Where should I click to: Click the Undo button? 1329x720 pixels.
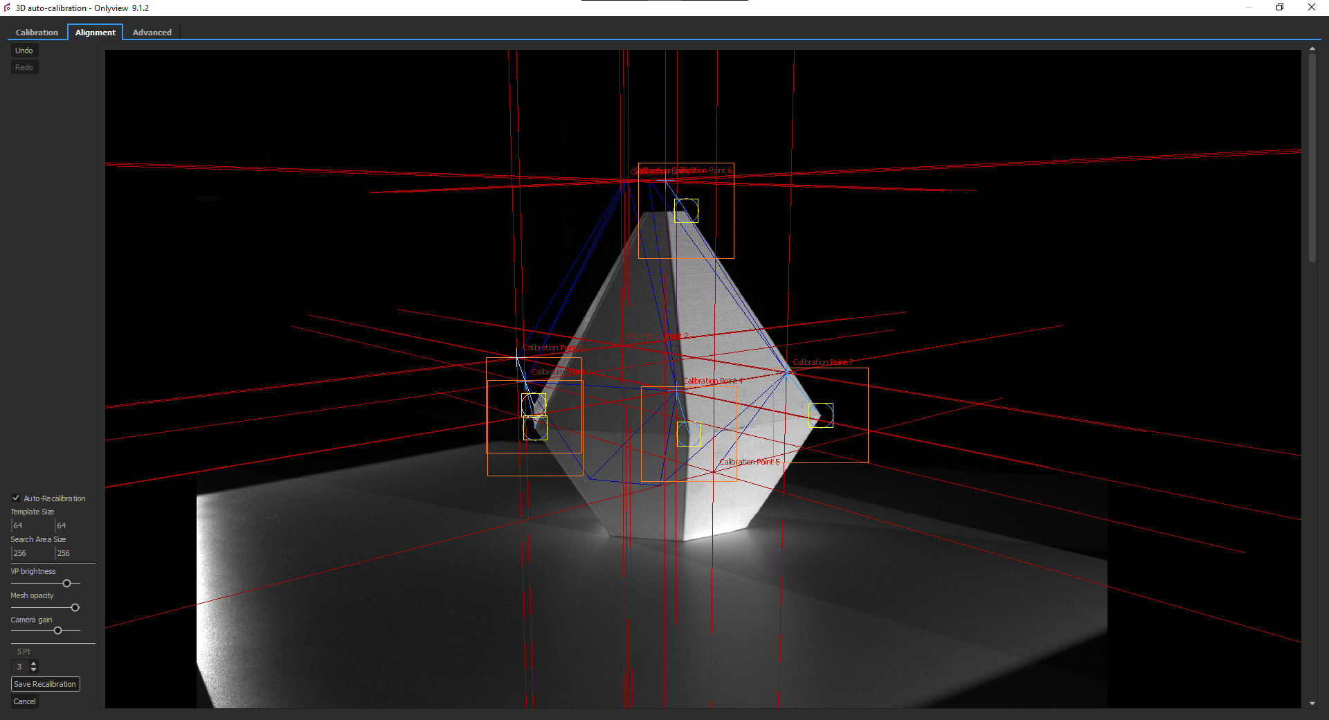pos(24,51)
